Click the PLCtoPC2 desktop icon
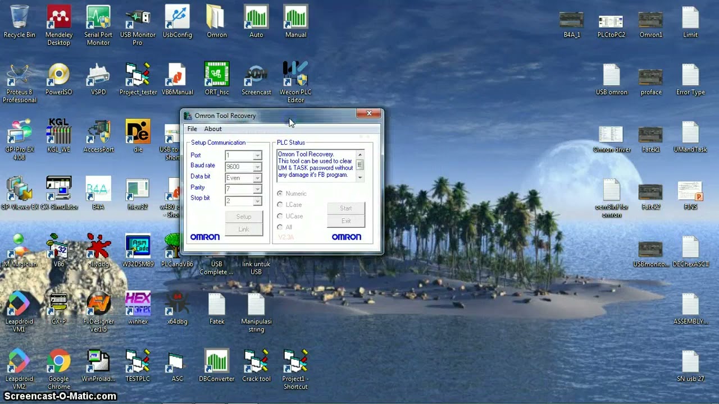Screen dimensions: 719x404 [x=611, y=26]
